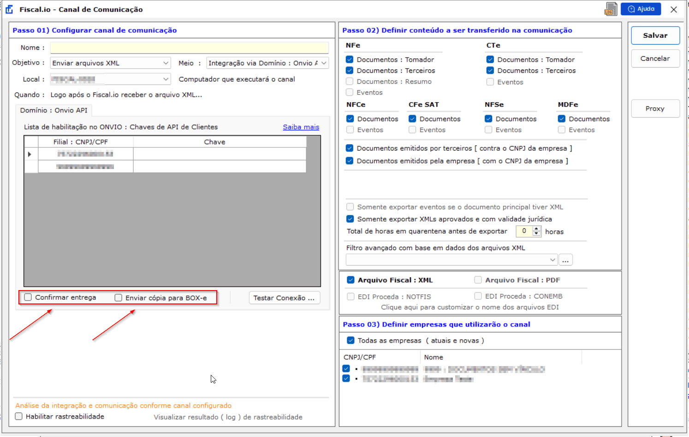This screenshot has width=689, height=437.
Task: Click the customize EDI file names text
Action: [470, 307]
